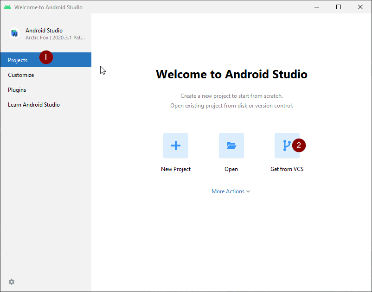Screen dimensions: 372x292
Task: Expand the More Actions dropdown
Action: point(231,191)
